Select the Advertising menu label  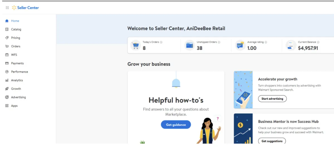[18, 97]
